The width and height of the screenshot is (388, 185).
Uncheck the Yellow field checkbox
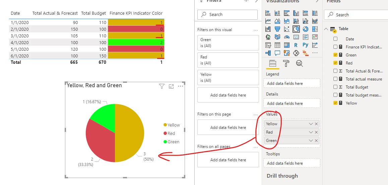[x=335, y=103]
